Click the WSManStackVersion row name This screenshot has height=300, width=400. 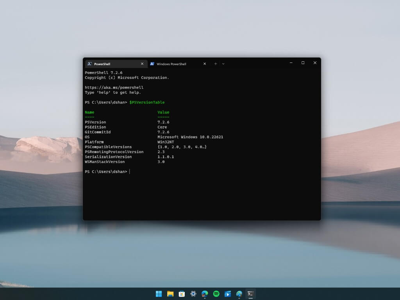pyautogui.click(x=105, y=162)
